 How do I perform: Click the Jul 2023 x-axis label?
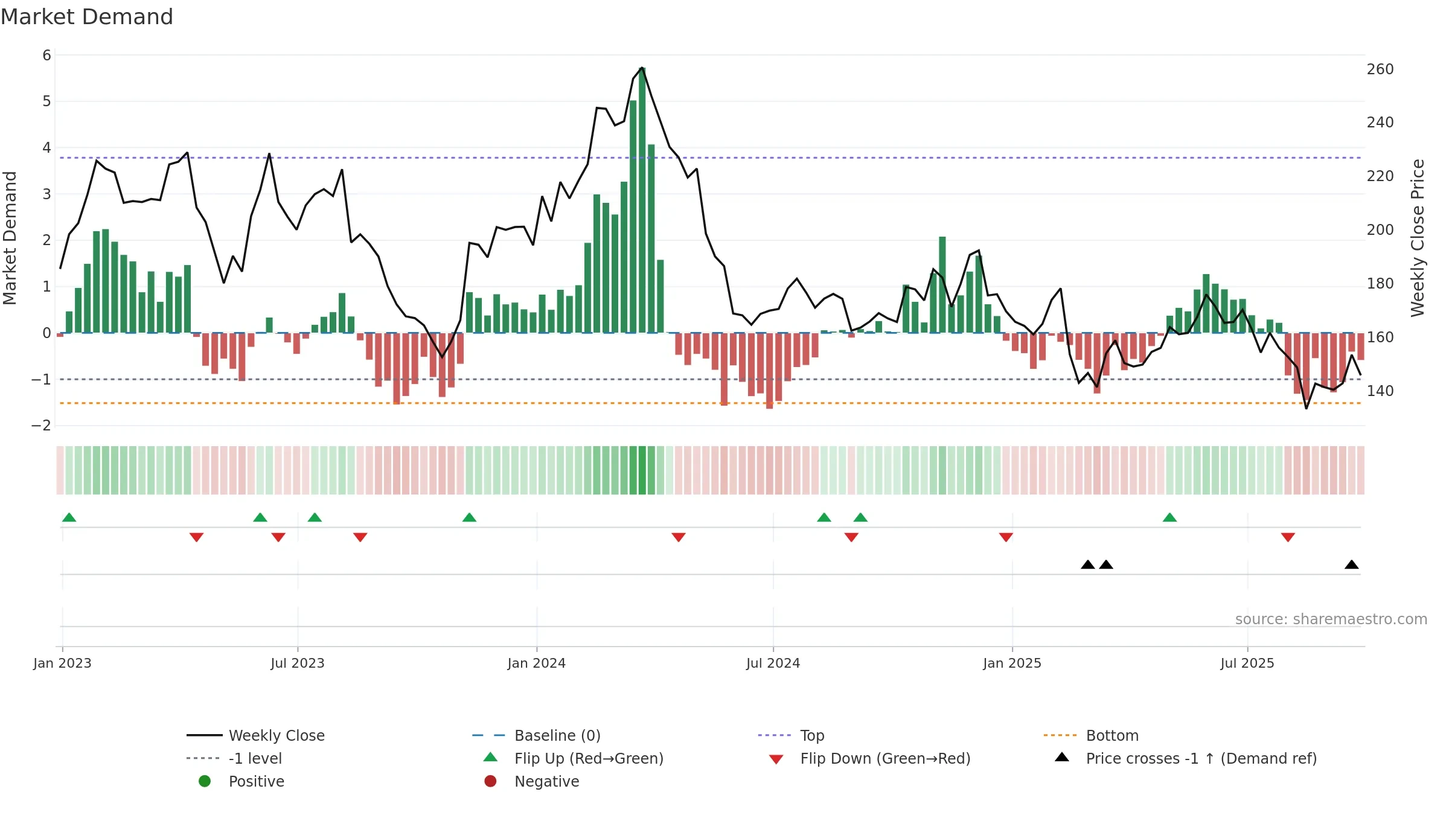click(298, 663)
